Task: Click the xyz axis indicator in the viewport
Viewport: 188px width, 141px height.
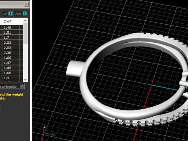Action: point(47,132)
